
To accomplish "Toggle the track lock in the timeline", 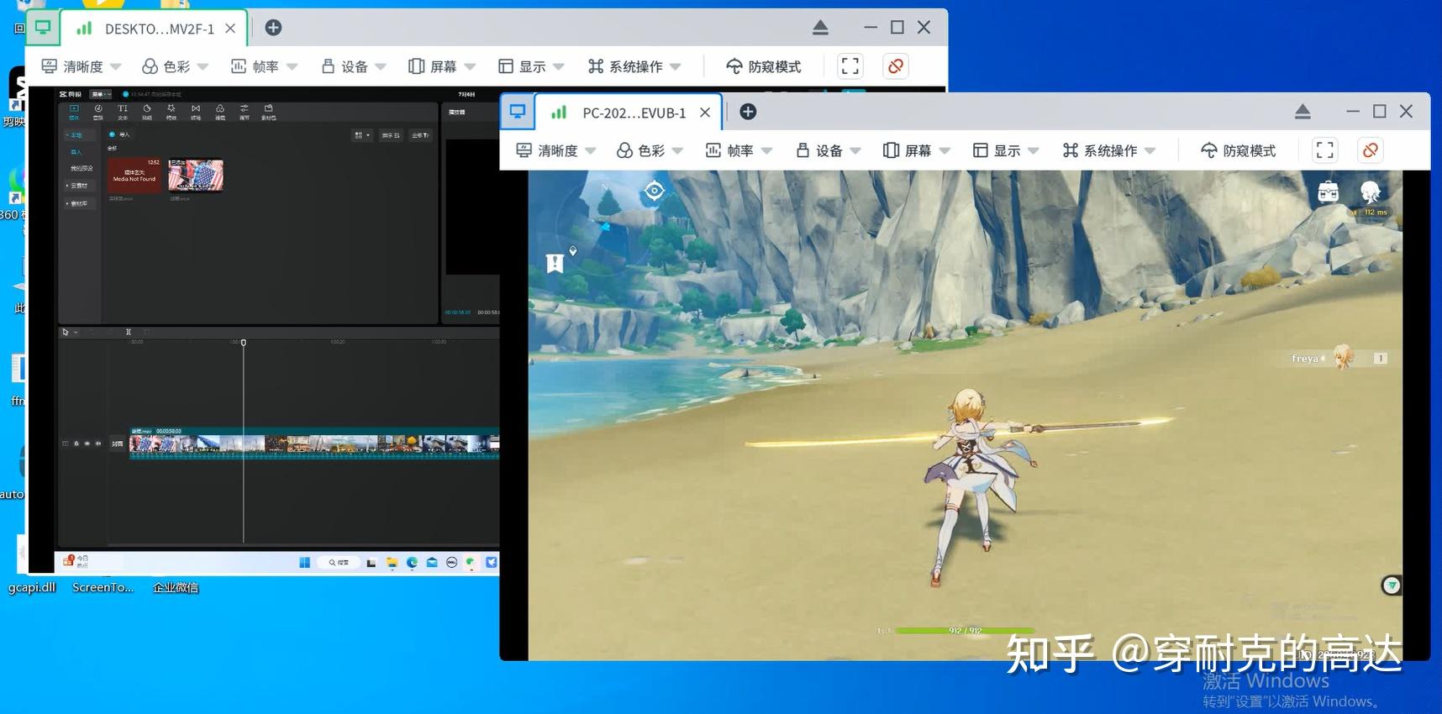I will click(x=76, y=444).
